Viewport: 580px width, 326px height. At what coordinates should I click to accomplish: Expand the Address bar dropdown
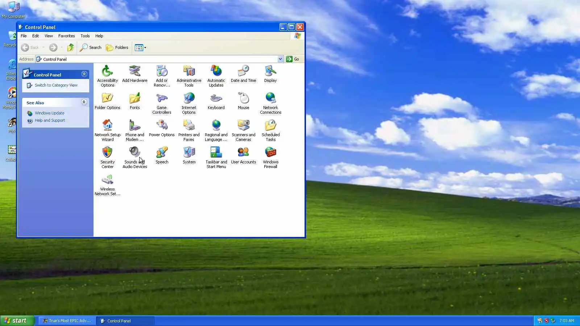pos(280,59)
